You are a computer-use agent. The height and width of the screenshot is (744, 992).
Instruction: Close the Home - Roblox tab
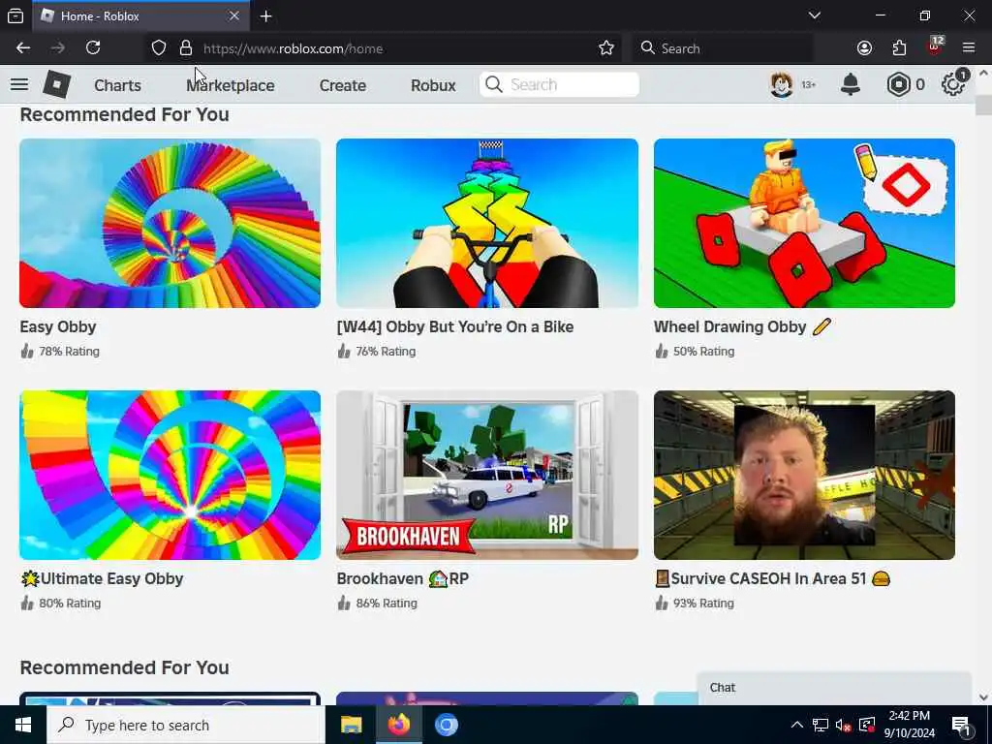tap(234, 15)
